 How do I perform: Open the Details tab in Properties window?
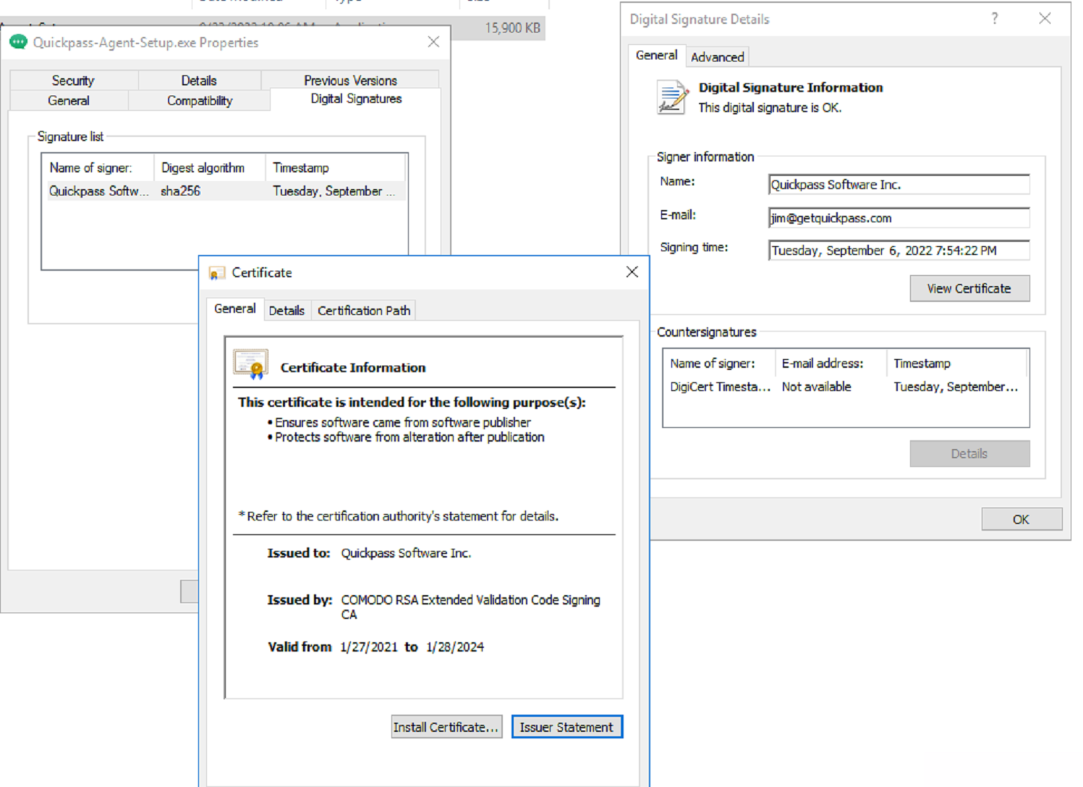click(x=199, y=80)
